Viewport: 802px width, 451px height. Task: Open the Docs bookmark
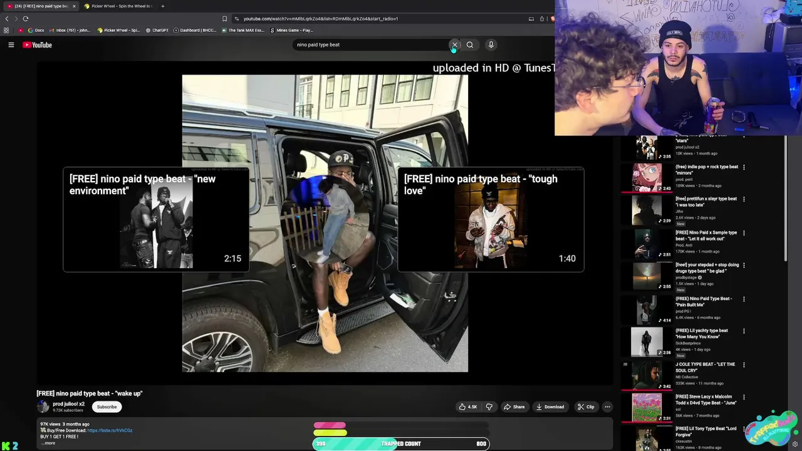pos(36,30)
